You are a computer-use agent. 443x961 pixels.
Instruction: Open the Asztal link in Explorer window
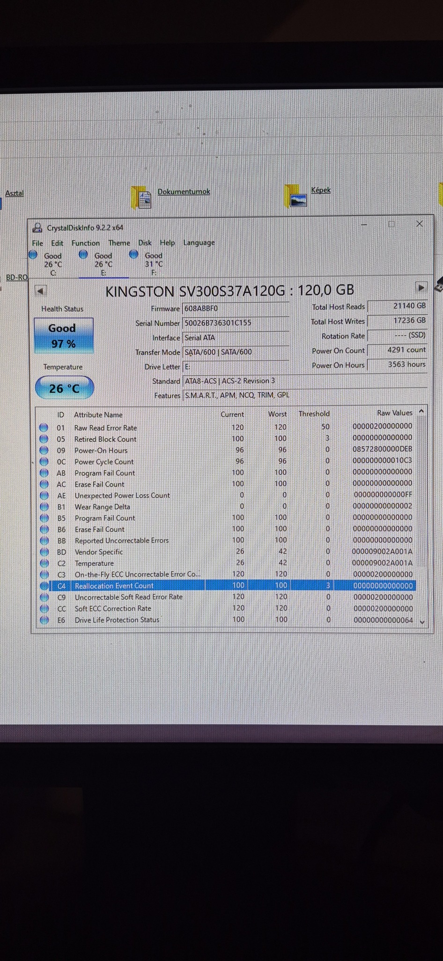(14, 193)
